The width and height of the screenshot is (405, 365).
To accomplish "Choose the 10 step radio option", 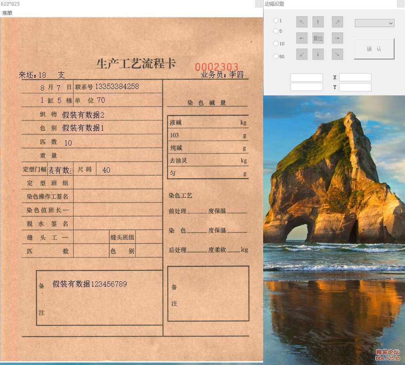I will pyautogui.click(x=276, y=44).
